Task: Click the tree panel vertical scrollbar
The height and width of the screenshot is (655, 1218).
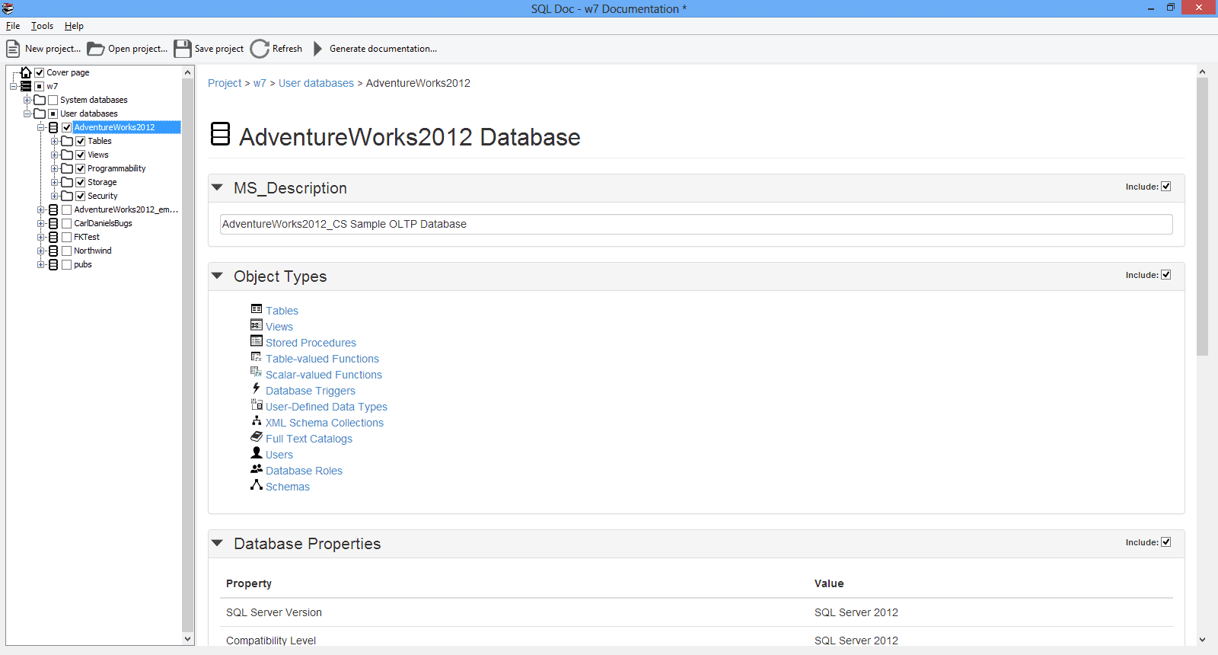Action: click(188, 356)
